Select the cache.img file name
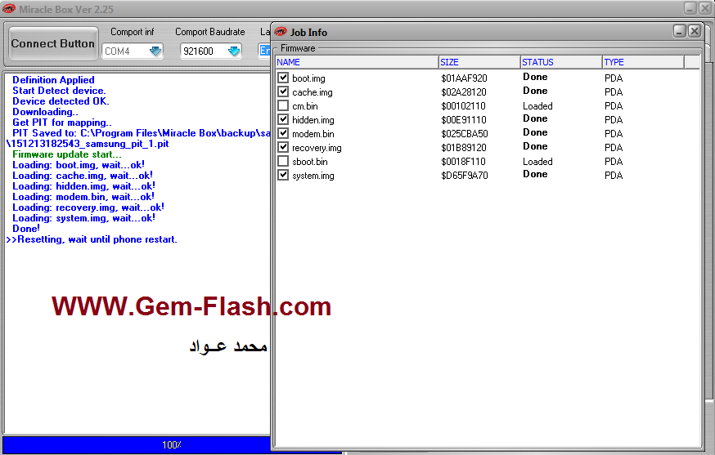715x455 pixels. [313, 92]
